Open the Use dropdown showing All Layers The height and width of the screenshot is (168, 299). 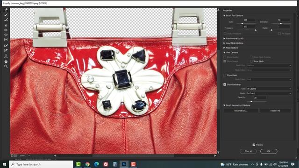click(x=269, y=89)
